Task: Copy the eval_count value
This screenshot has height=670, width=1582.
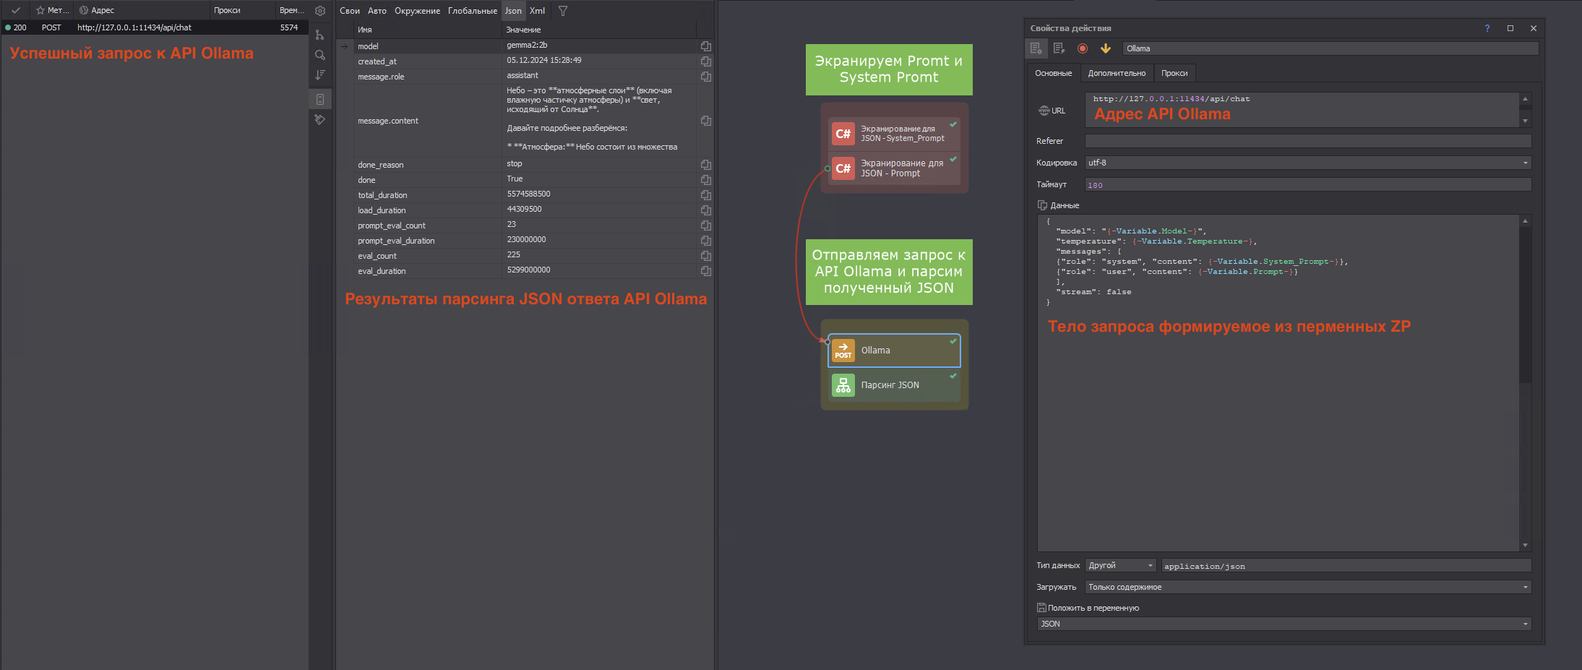Action: (706, 256)
